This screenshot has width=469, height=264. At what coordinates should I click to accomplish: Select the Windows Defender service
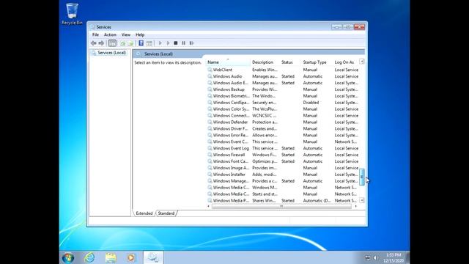point(283,122)
